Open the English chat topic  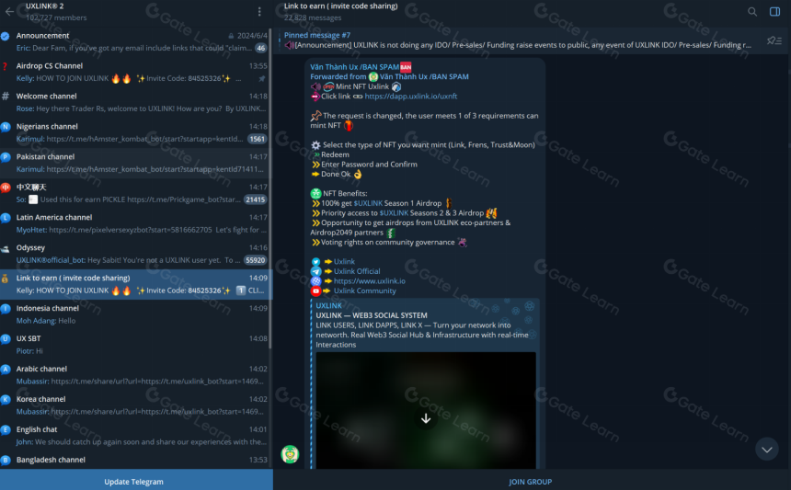pyautogui.click(x=135, y=435)
